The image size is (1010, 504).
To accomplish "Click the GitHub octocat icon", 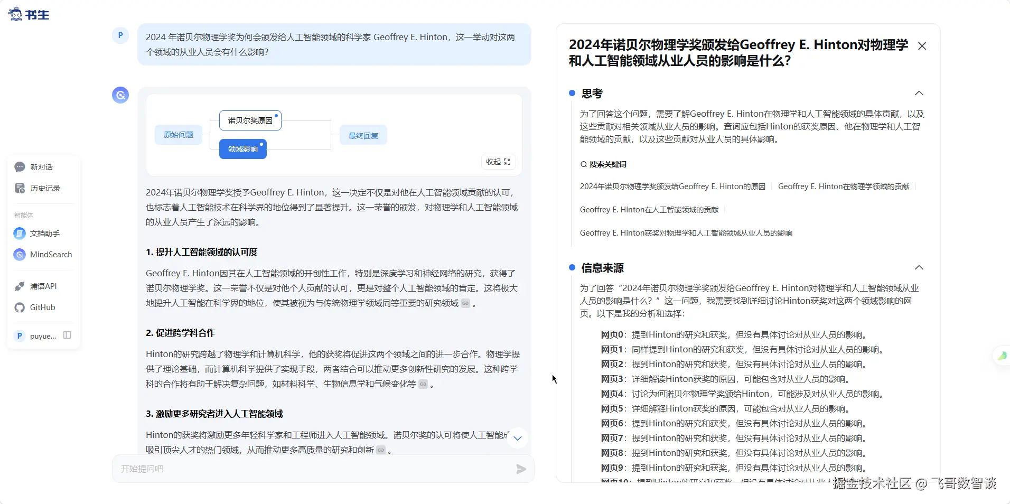I will 20,307.
